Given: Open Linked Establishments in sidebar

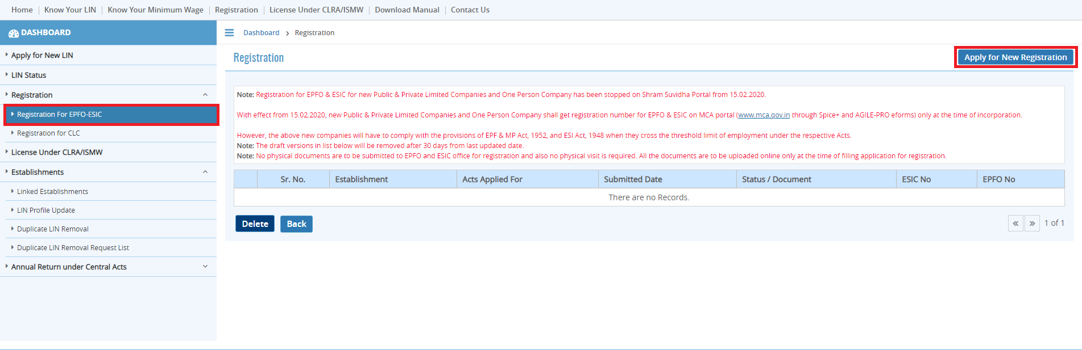Looking at the screenshot, I should pos(52,192).
